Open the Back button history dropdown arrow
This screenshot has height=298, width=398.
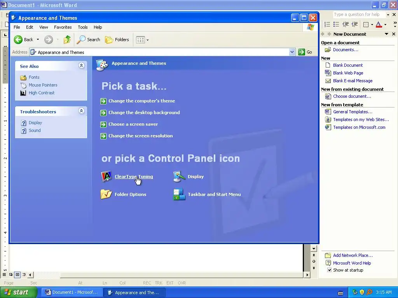pyautogui.click(x=38, y=40)
